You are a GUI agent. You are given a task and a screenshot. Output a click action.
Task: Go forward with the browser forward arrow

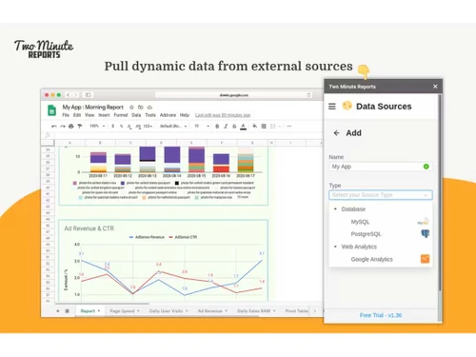pos(75,95)
